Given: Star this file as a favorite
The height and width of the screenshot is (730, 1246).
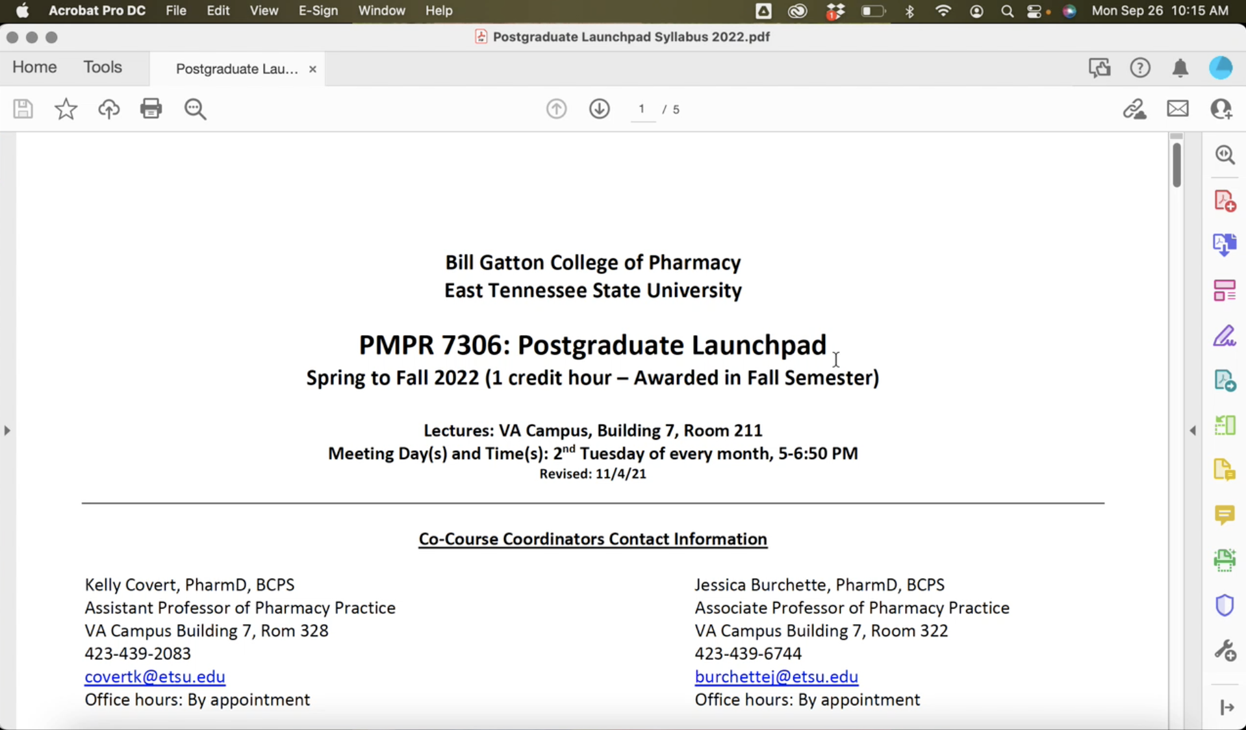Looking at the screenshot, I should (66, 108).
